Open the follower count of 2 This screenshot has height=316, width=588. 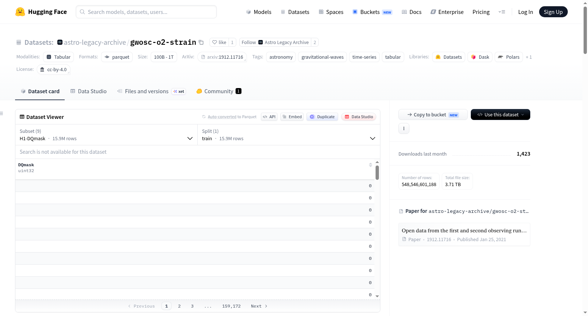pos(315,42)
